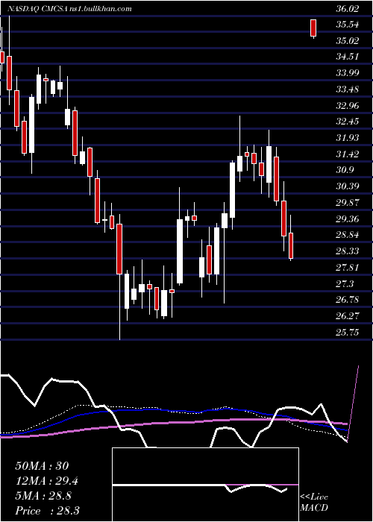
Task: Select the 36.02 price axis label
Action: tap(348, 9)
